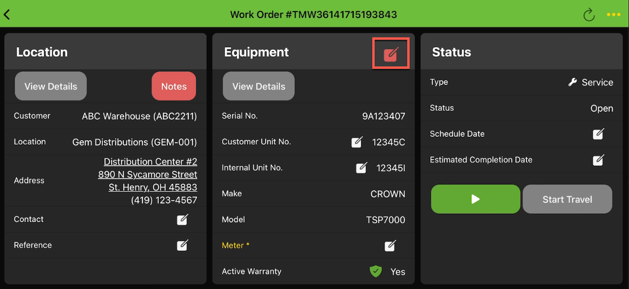Edit the Internal Unit No. field

362,168
